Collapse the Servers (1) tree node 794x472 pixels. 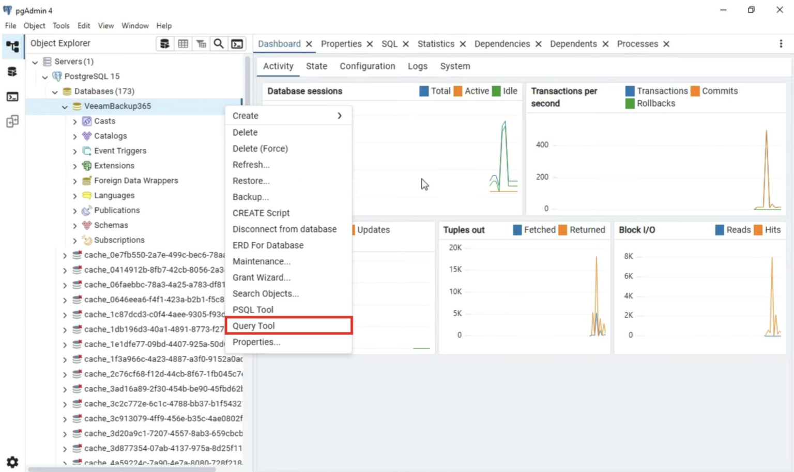[35, 62]
